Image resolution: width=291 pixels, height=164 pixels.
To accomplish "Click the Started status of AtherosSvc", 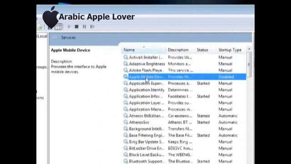I will 203,122.
